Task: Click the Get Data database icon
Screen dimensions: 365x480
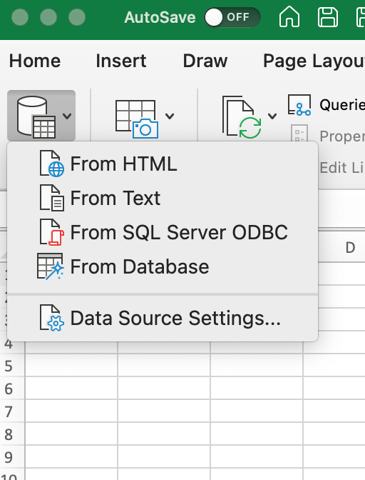Action: [36, 117]
